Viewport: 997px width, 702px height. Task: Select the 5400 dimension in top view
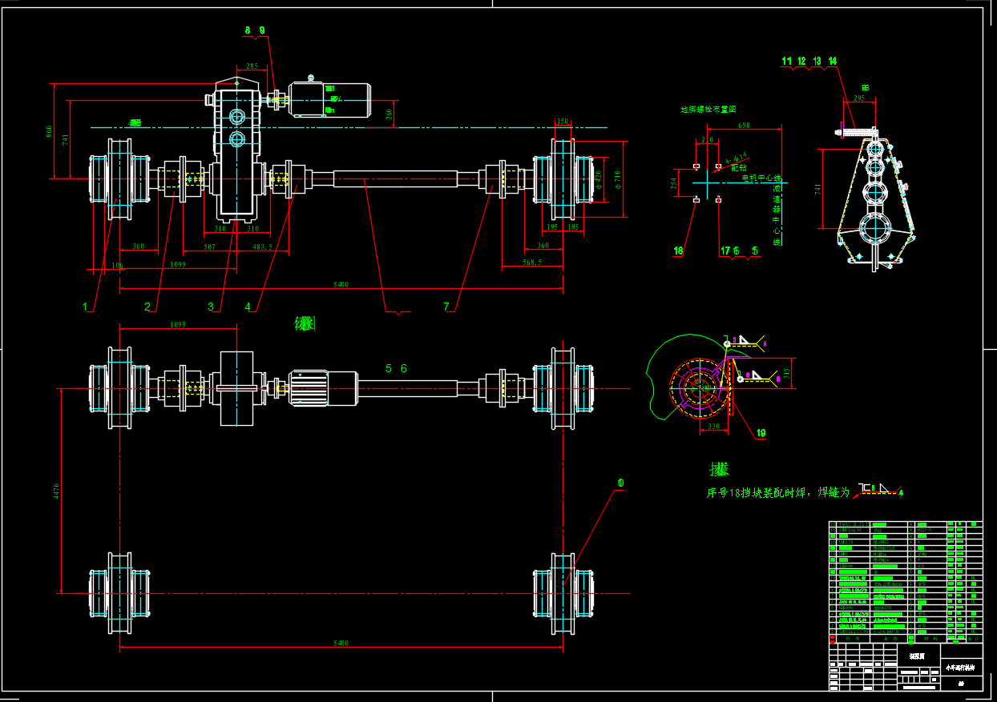tap(341, 284)
